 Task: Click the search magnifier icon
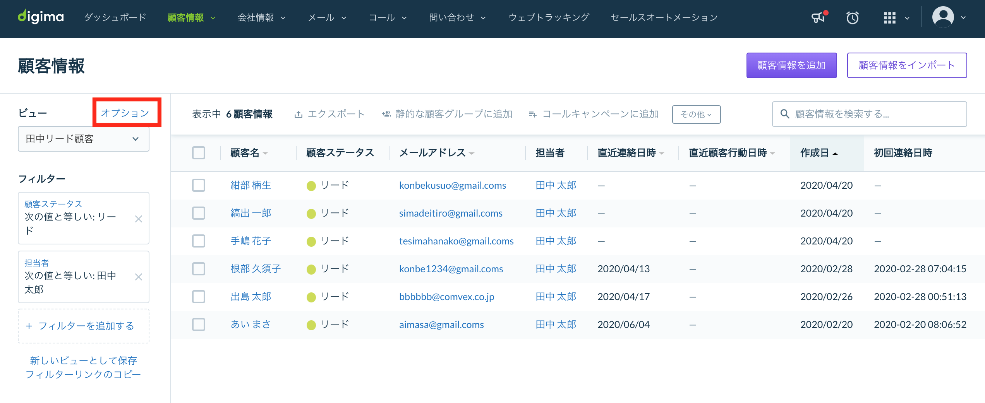click(784, 114)
